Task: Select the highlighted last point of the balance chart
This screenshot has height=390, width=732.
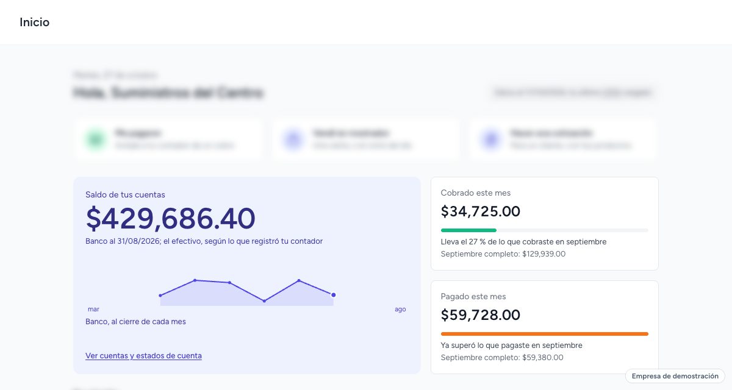Action: pyautogui.click(x=333, y=295)
